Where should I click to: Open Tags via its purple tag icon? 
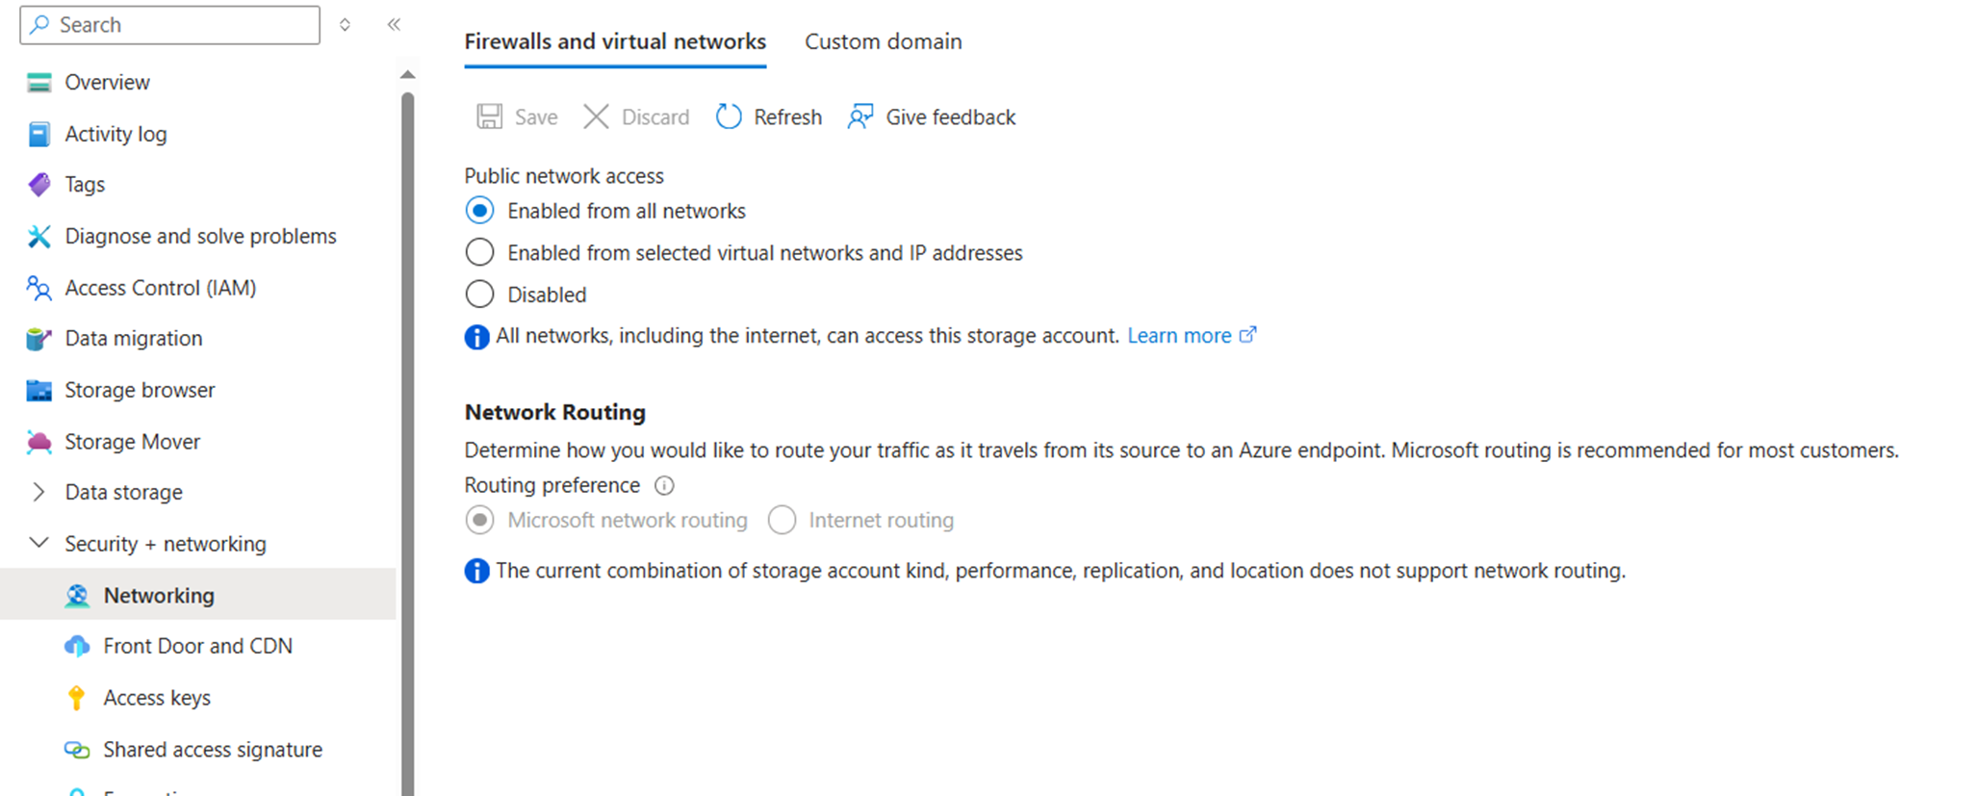pos(39,185)
